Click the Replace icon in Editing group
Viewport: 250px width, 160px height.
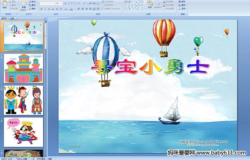[x=182, y=5]
